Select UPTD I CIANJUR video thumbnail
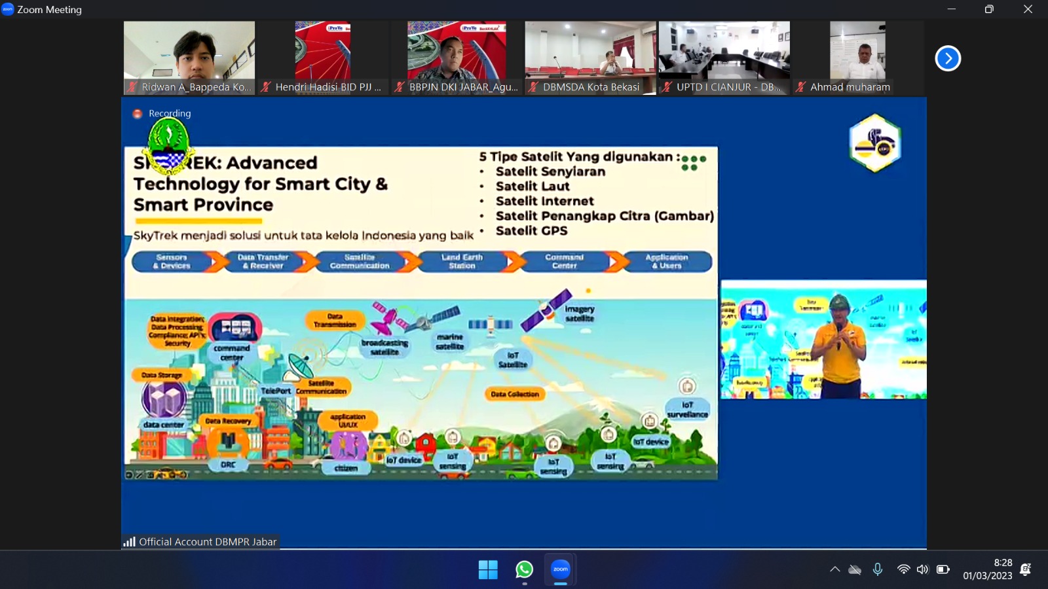Screen dimensions: 1048x589 (x=724, y=58)
